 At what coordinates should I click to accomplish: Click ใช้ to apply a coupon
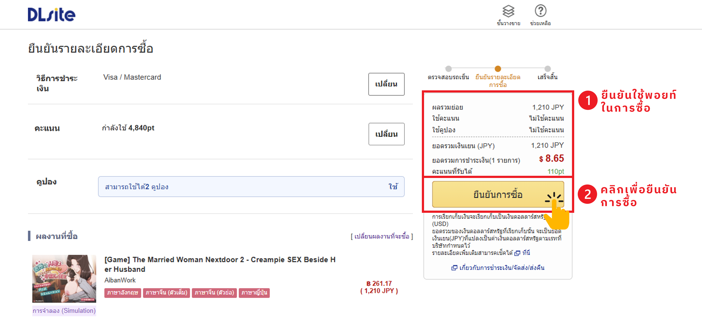(393, 187)
